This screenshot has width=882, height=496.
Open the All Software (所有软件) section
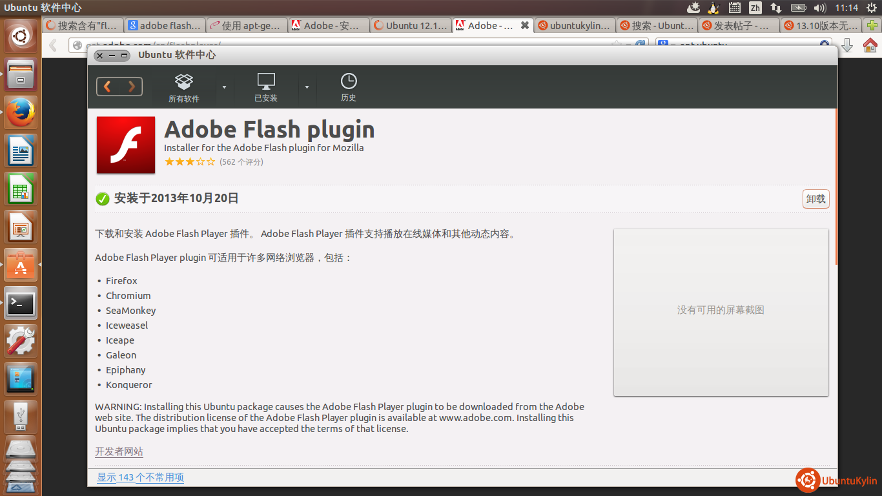tap(184, 87)
